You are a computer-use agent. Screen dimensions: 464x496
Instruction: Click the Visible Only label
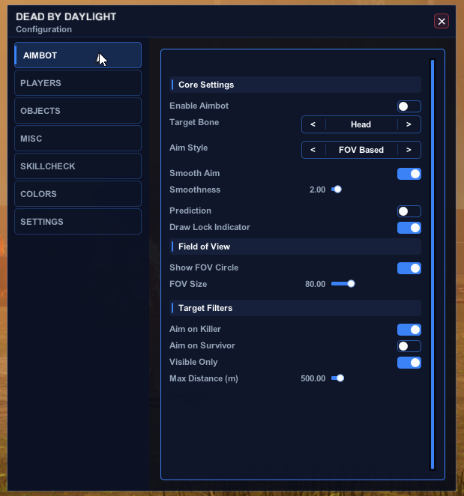tap(193, 362)
